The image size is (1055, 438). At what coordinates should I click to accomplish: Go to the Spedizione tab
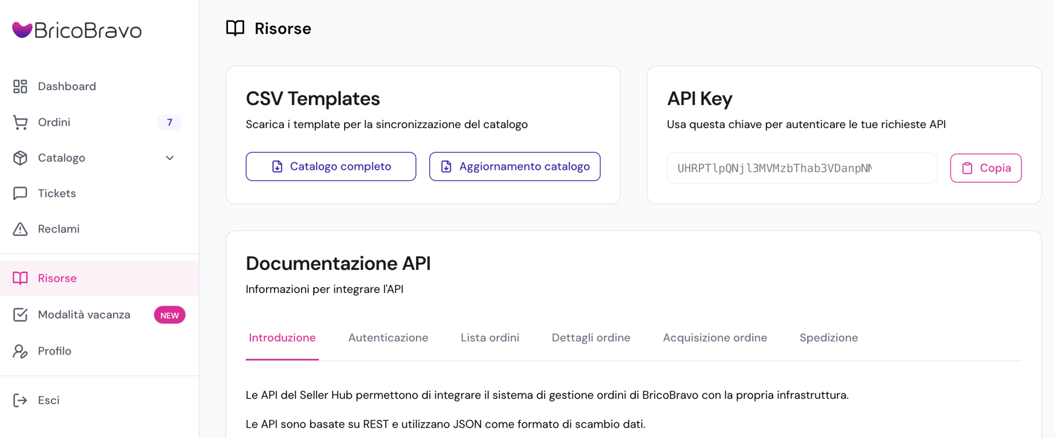pos(828,338)
